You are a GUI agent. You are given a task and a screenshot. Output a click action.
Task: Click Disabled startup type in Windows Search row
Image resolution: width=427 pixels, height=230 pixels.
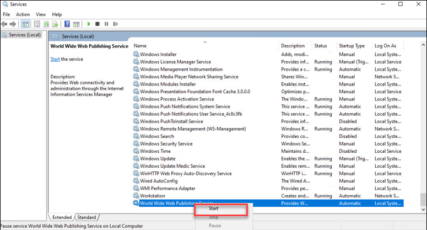pyautogui.click(x=348, y=136)
